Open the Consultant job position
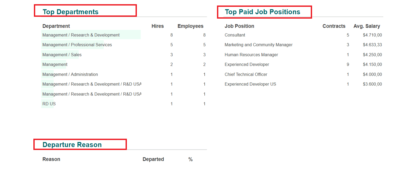Image resolution: width=419 pixels, height=172 pixels. (x=235, y=35)
